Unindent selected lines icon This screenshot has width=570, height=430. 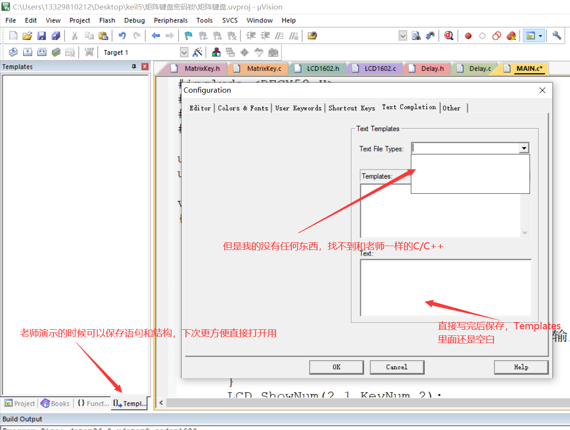coord(265,36)
